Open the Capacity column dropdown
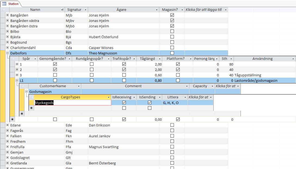 pyautogui.click(x=212, y=86)
